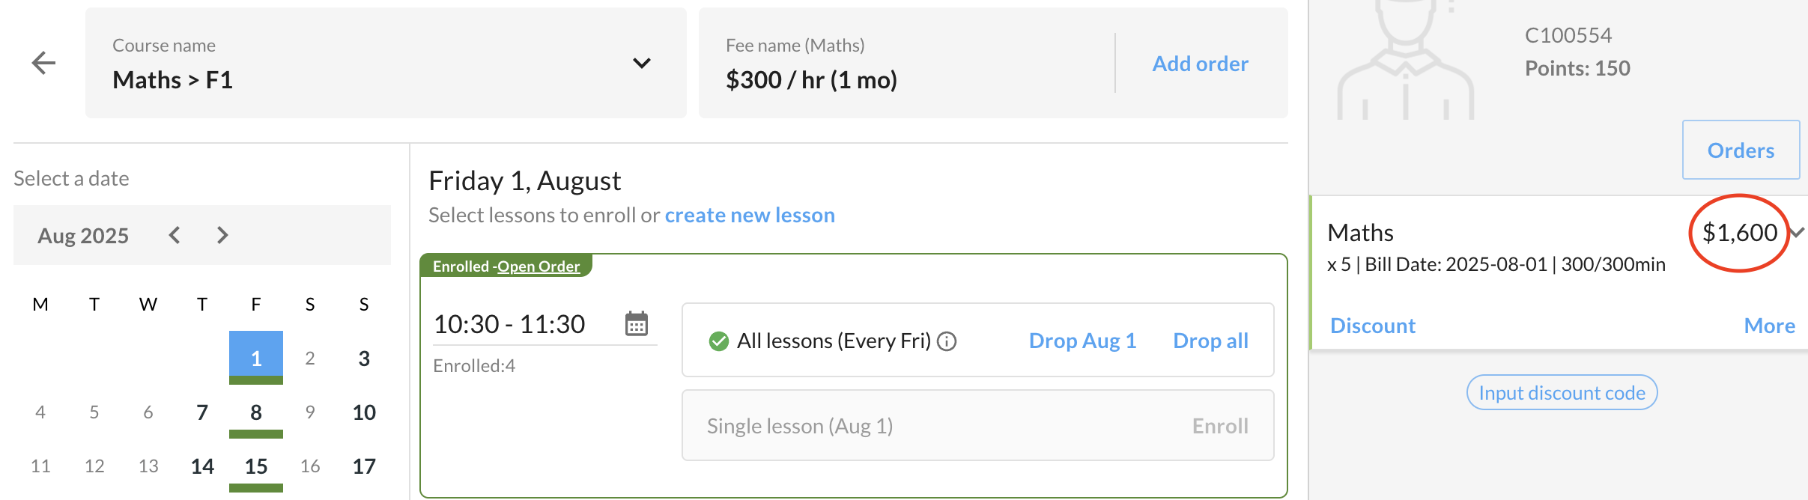This screenshot has width=1808, height=500.
Task: Click the Drop all link
Action: pos(1210,341)
